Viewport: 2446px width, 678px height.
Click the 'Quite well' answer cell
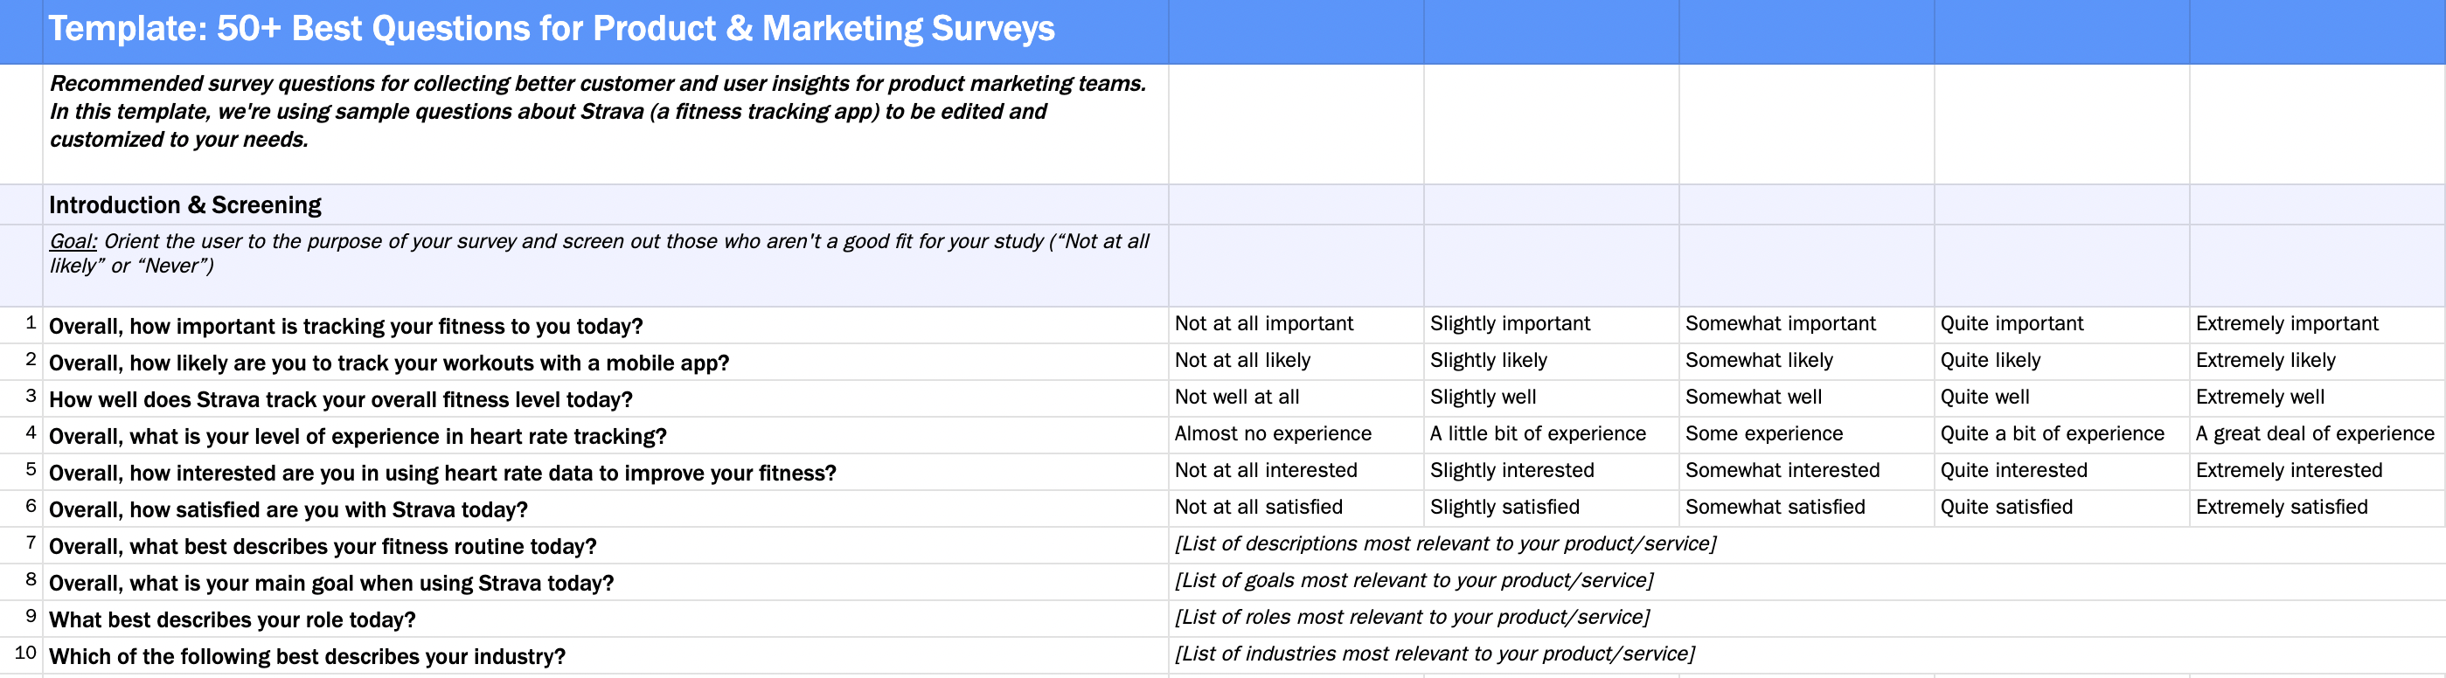pos(1984,397)
